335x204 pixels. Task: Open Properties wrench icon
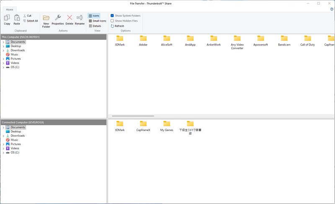(x=58, y=18)
